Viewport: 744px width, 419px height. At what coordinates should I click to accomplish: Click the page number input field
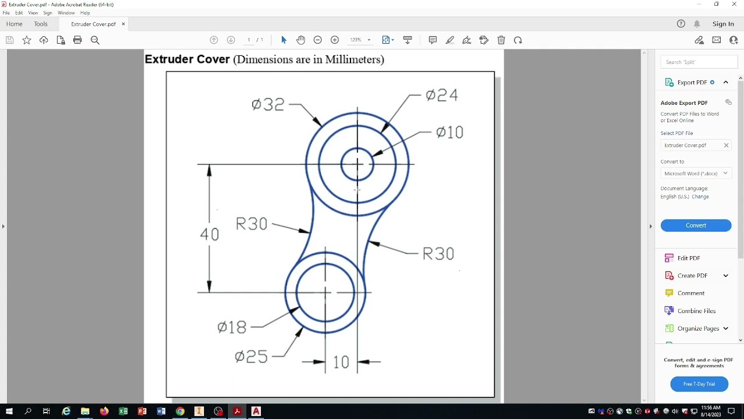pos(249,40)
